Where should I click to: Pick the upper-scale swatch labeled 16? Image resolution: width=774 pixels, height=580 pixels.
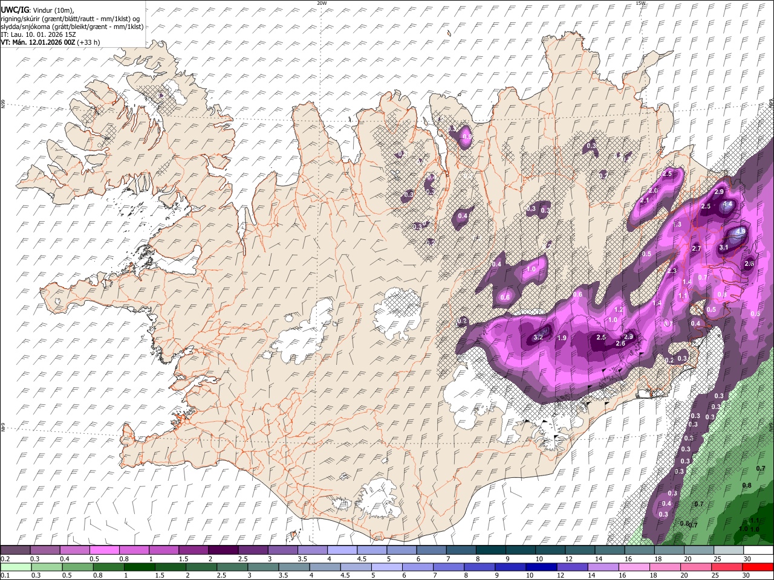pyautogui.click(x=640, y=550)
